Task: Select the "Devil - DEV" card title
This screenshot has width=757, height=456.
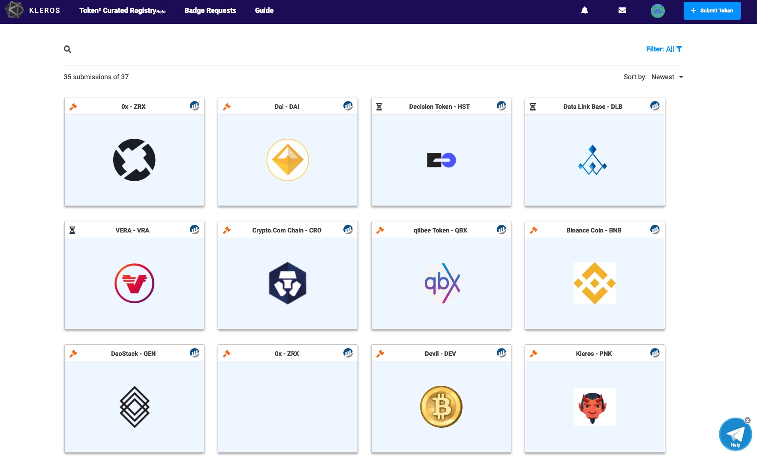Action: [x=440, y=354]
